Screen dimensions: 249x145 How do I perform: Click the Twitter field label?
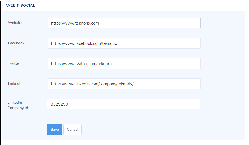click(14, 63)
